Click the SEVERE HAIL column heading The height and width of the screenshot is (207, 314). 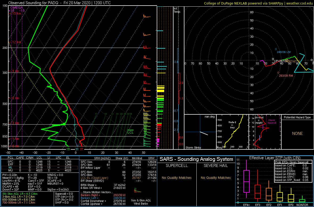coord(216,166)
